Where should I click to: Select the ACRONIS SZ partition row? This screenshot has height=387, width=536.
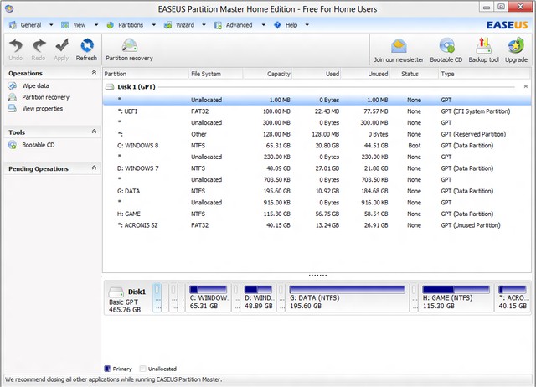tap(317, 225)
